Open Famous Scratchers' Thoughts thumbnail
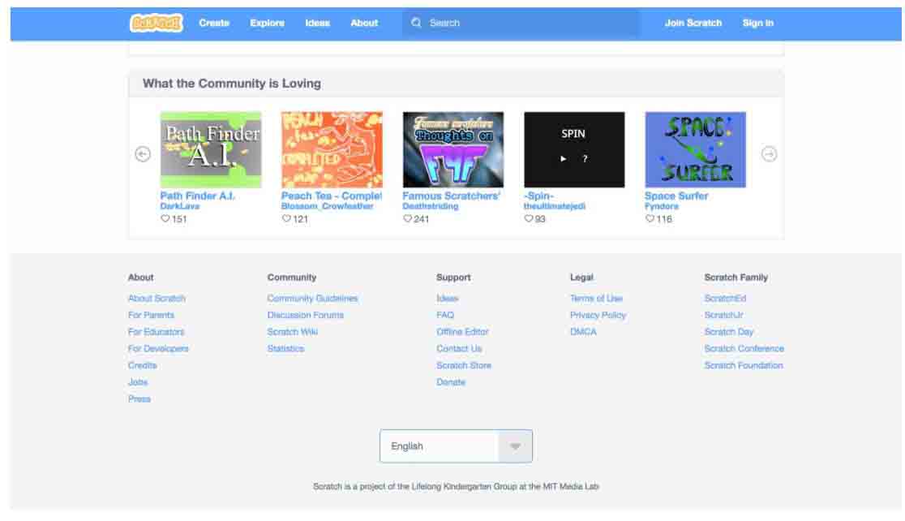Image resolution: width=905 pixels, height=521 pixels. click(x=453, y=149)
